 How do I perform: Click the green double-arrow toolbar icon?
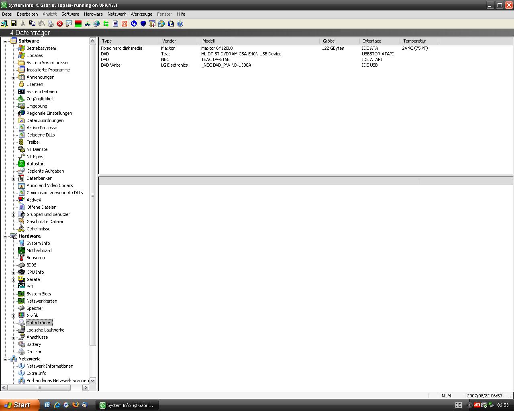(x=106, y=24)
